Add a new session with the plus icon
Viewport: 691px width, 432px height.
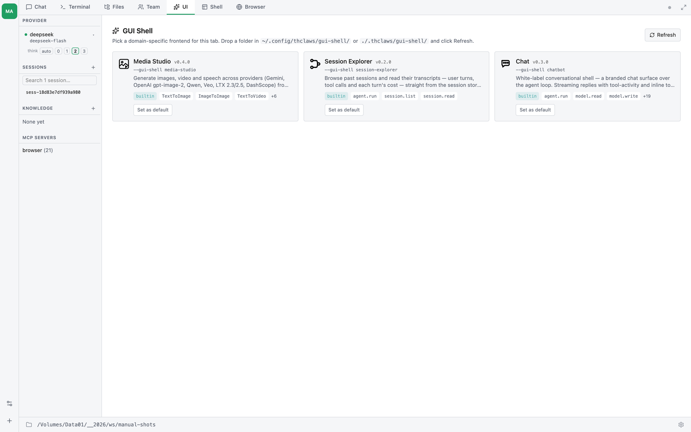pyautogui.click(x=93, y=67)
